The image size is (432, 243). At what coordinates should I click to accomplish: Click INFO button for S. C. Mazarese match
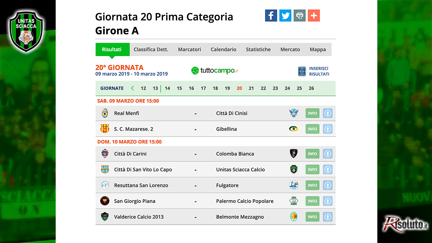pos(313,129)
